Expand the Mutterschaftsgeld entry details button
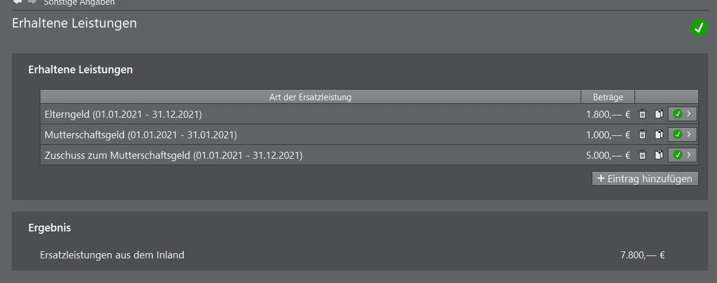 [x=682, y=135]
